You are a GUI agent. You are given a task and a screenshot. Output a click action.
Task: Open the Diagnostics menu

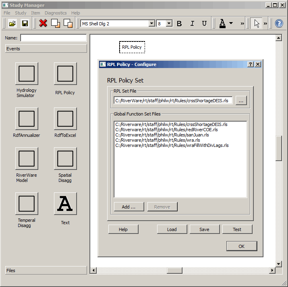pyautogui.click(x=56, y=13)
